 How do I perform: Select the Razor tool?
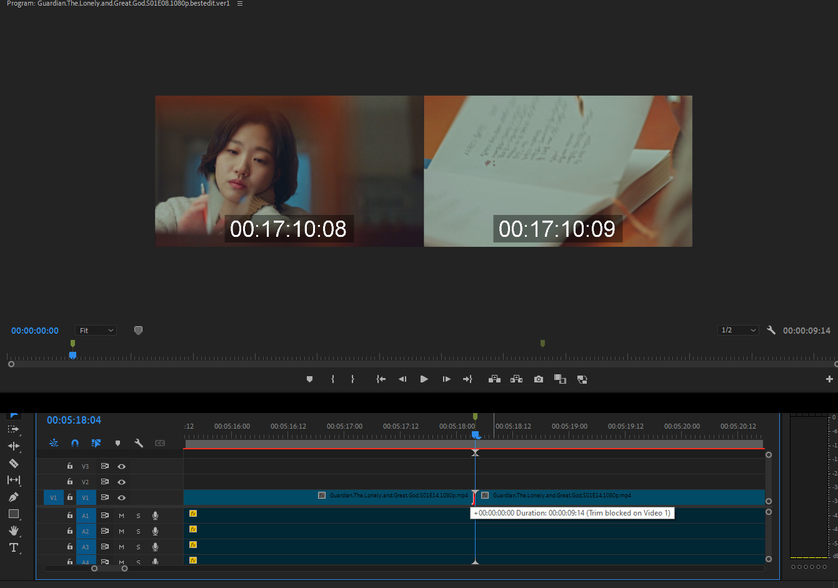point(13,463)
